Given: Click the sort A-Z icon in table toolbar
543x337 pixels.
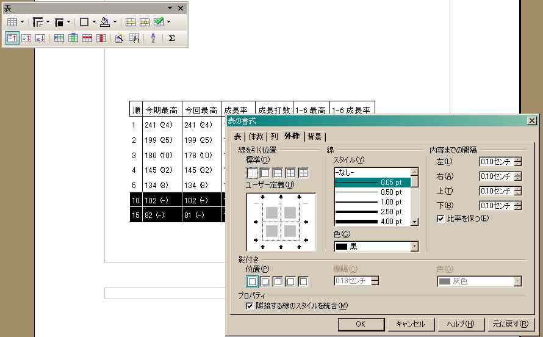Looking at the screenshot, I should click(x=153, y=38).
